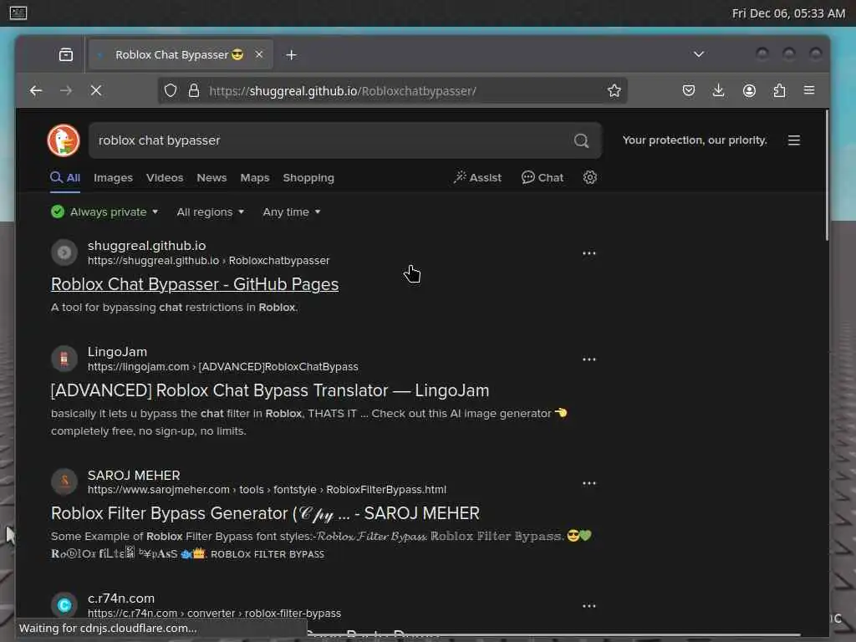Click the page vertical scrollbar

[827, 175]
